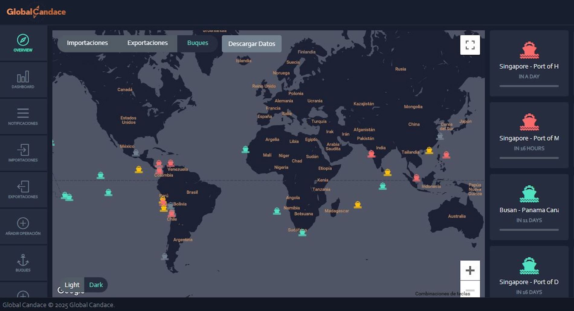Select the Importaciones map tab
Viewport: 574px width, 311px height.
click(87, 43)
